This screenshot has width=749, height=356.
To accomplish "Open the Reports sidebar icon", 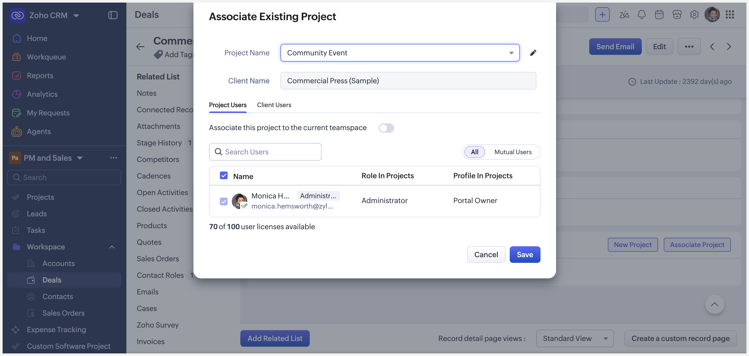I will pyautogui.click(x=17, y=75).
